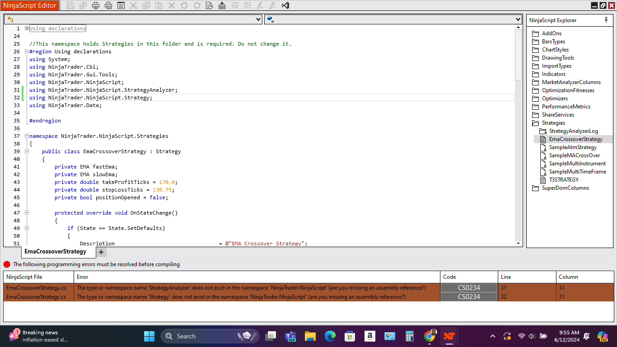Increase indent of the selected lines
Viewport: 617px width, 347px height.
point(248,5)
